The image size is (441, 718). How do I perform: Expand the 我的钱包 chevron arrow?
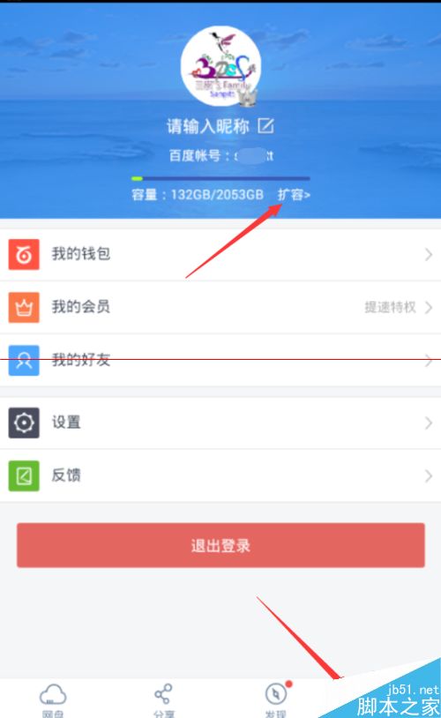(428, 255)
